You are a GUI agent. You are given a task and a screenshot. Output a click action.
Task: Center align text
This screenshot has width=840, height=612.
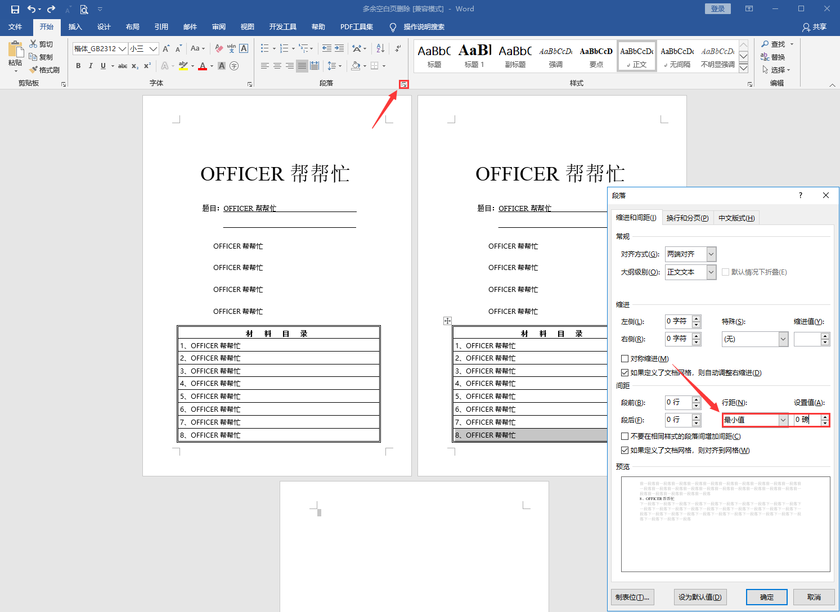point(277,66)
